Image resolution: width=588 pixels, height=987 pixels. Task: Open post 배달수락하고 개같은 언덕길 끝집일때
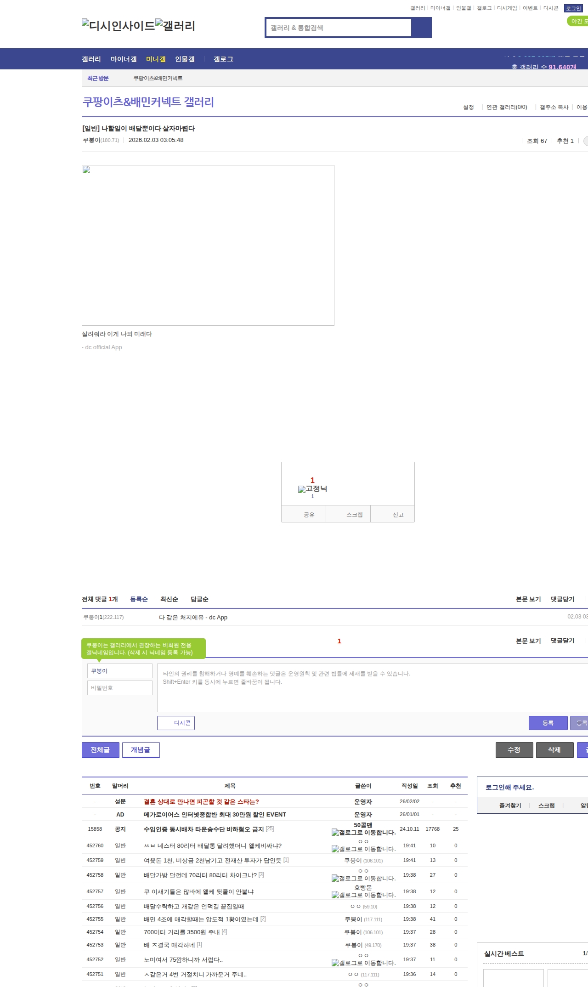click(194, 906)
